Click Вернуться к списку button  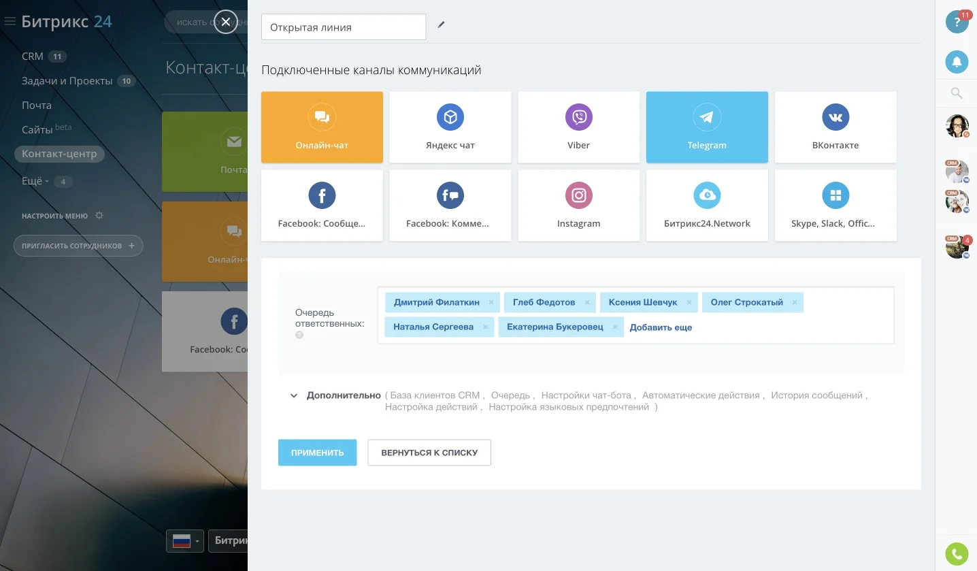pos(429,453)
